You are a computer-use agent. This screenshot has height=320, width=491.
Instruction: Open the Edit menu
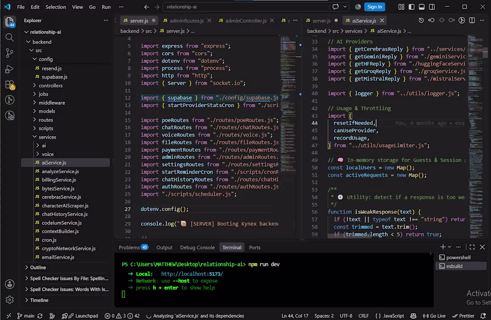[35, 7]
